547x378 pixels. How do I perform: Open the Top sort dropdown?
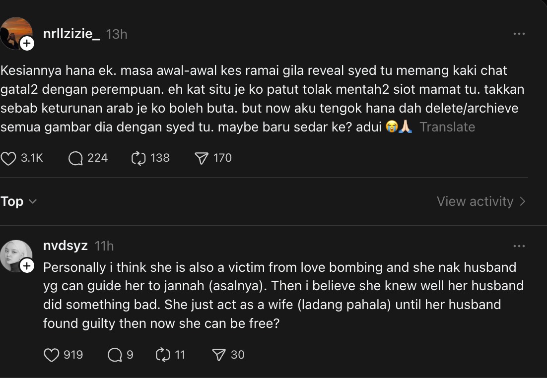point(18,201)
